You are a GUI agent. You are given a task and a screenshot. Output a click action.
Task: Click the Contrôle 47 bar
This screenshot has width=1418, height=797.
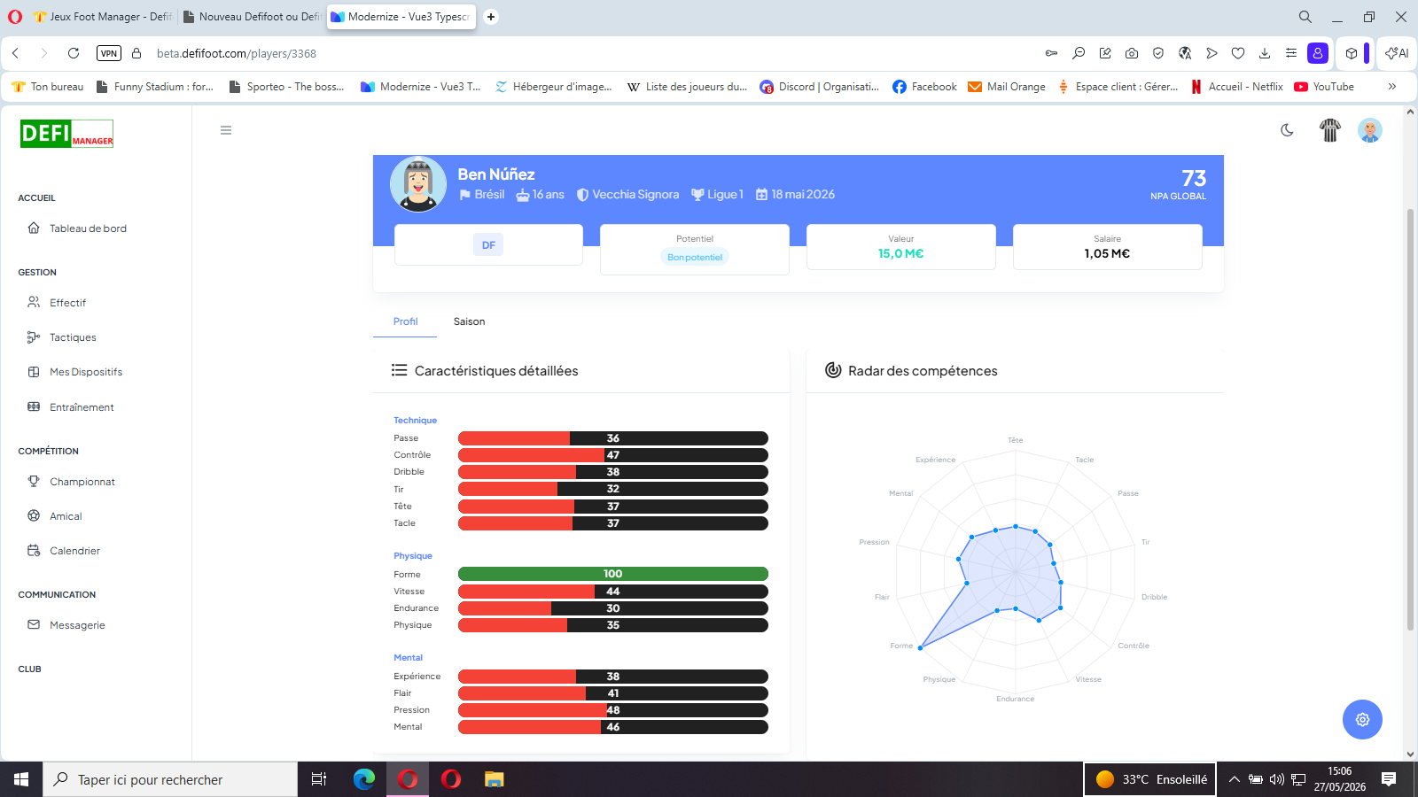click(612, 455)
